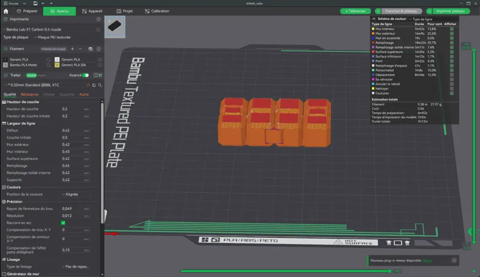Viewport: 480px width, 277px height.
Task: Select plate 1 thumbnail
Action: pos(115,26)
